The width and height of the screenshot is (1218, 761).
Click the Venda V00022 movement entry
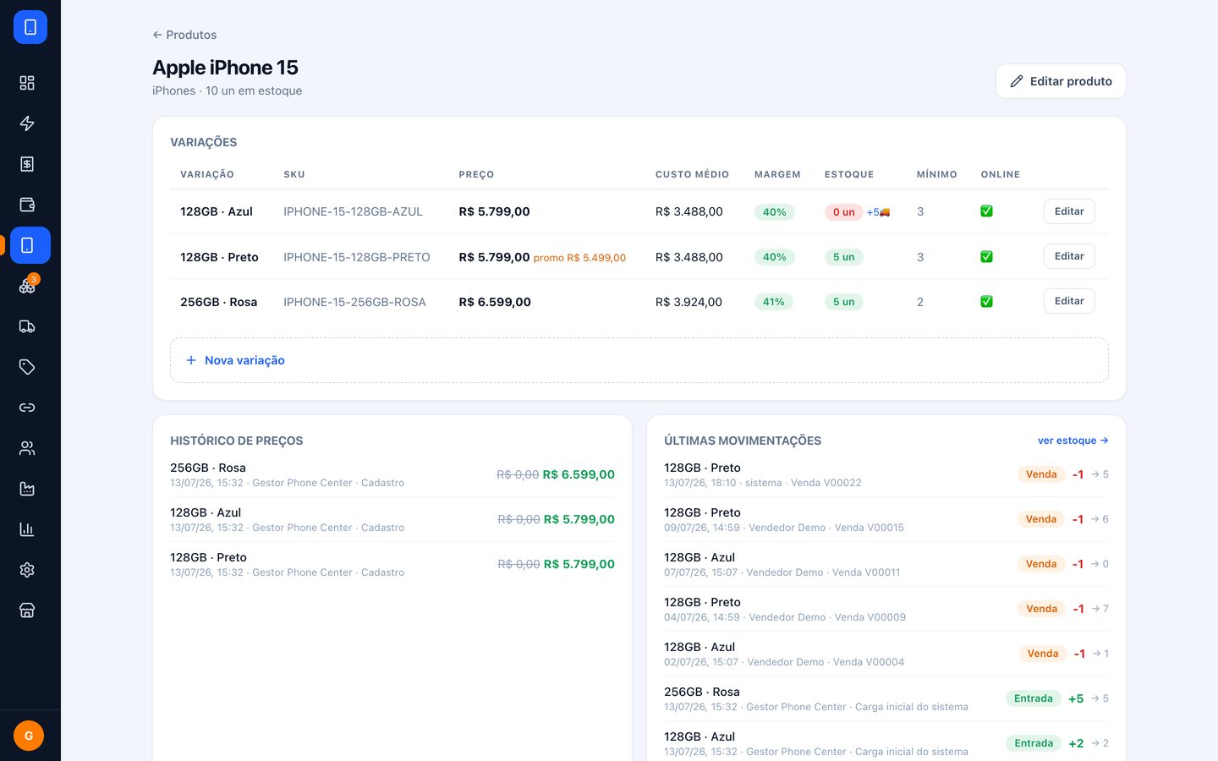pyautogui.click(x=886, y=474)
